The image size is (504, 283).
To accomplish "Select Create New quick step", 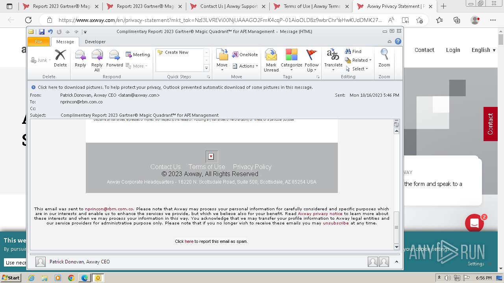I will tap(176, 52).
